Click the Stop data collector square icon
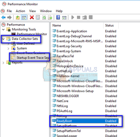The width and height of the screenshot is (140, 137). point(78,17)
